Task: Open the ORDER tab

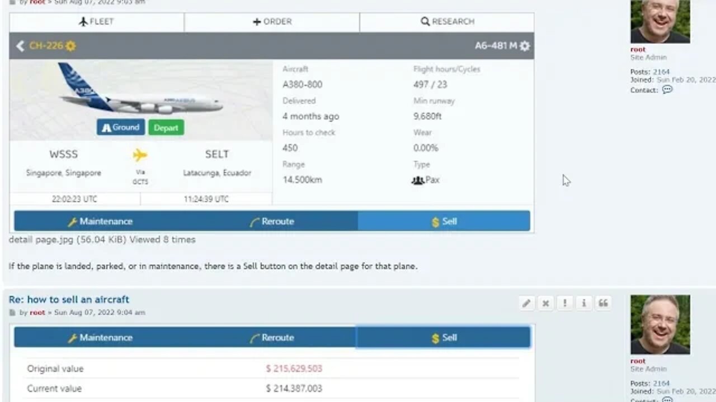Action: click(272, 22)
